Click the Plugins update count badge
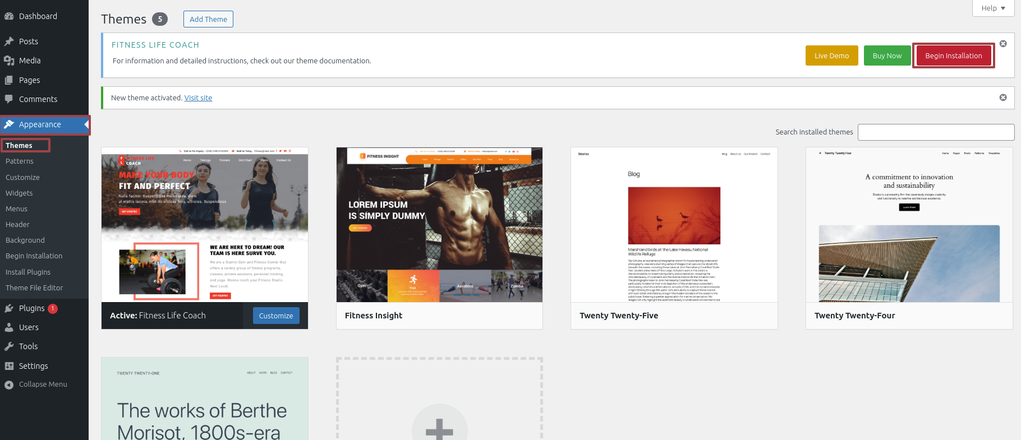 click(x=53, y=308)
